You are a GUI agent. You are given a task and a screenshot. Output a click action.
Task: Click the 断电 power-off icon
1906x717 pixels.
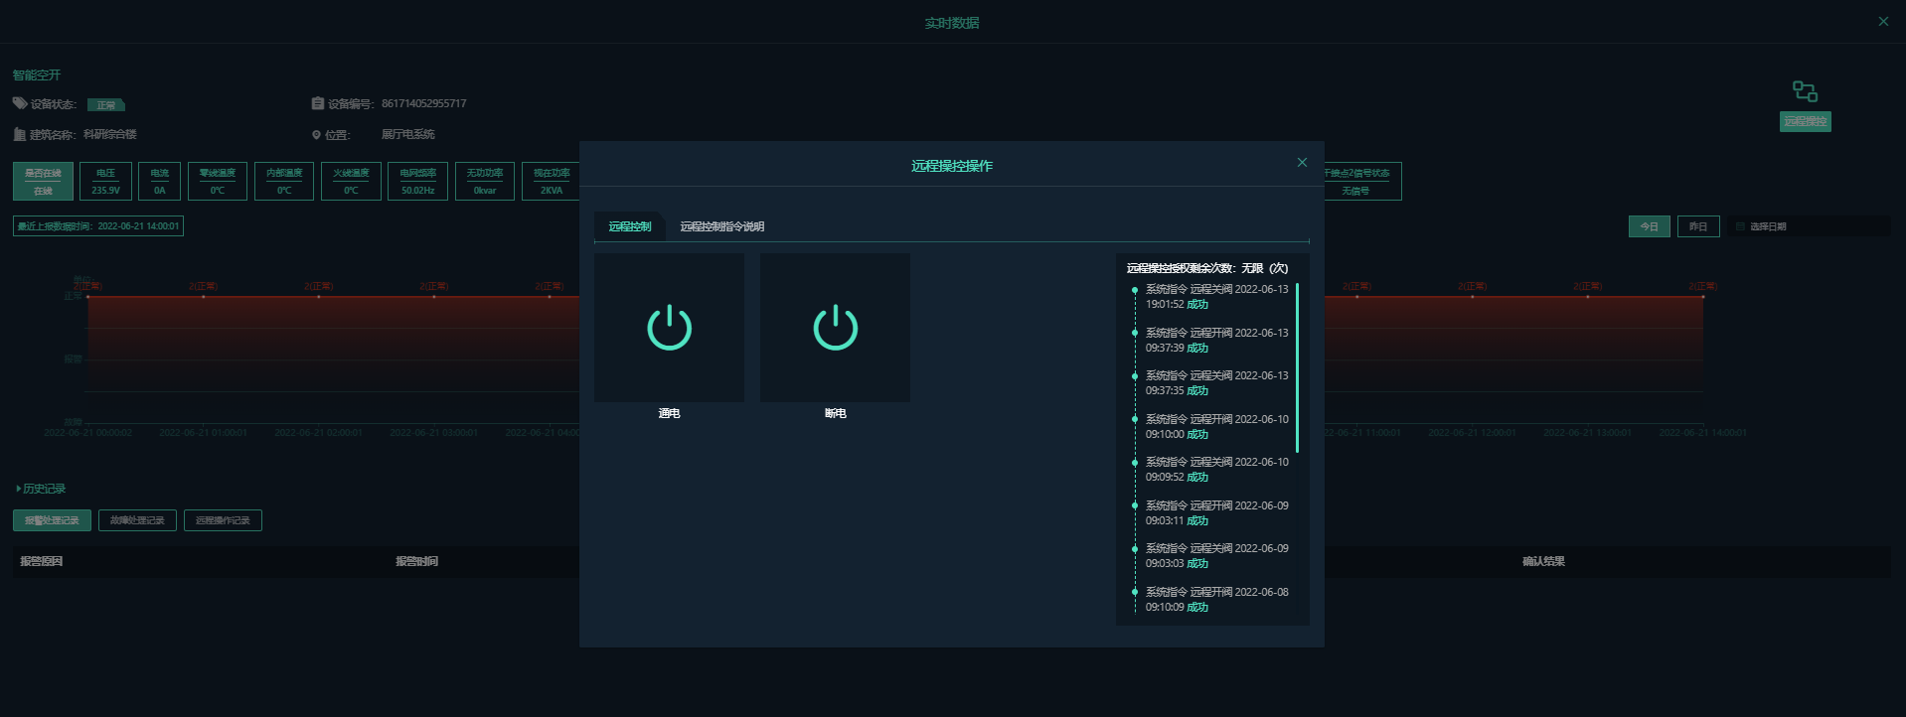[835, 327]
